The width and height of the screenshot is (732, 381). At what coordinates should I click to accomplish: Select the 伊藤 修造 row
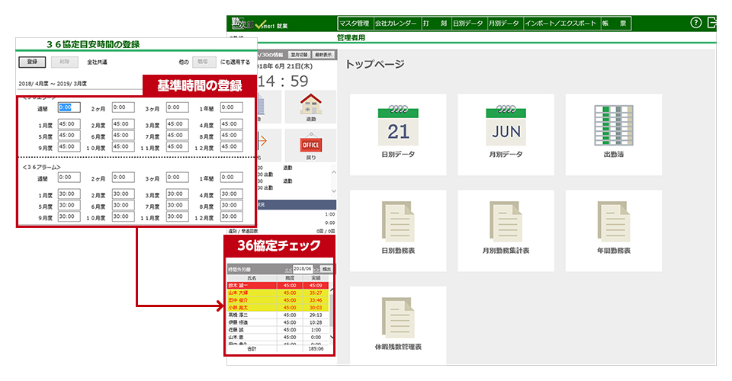278,323
